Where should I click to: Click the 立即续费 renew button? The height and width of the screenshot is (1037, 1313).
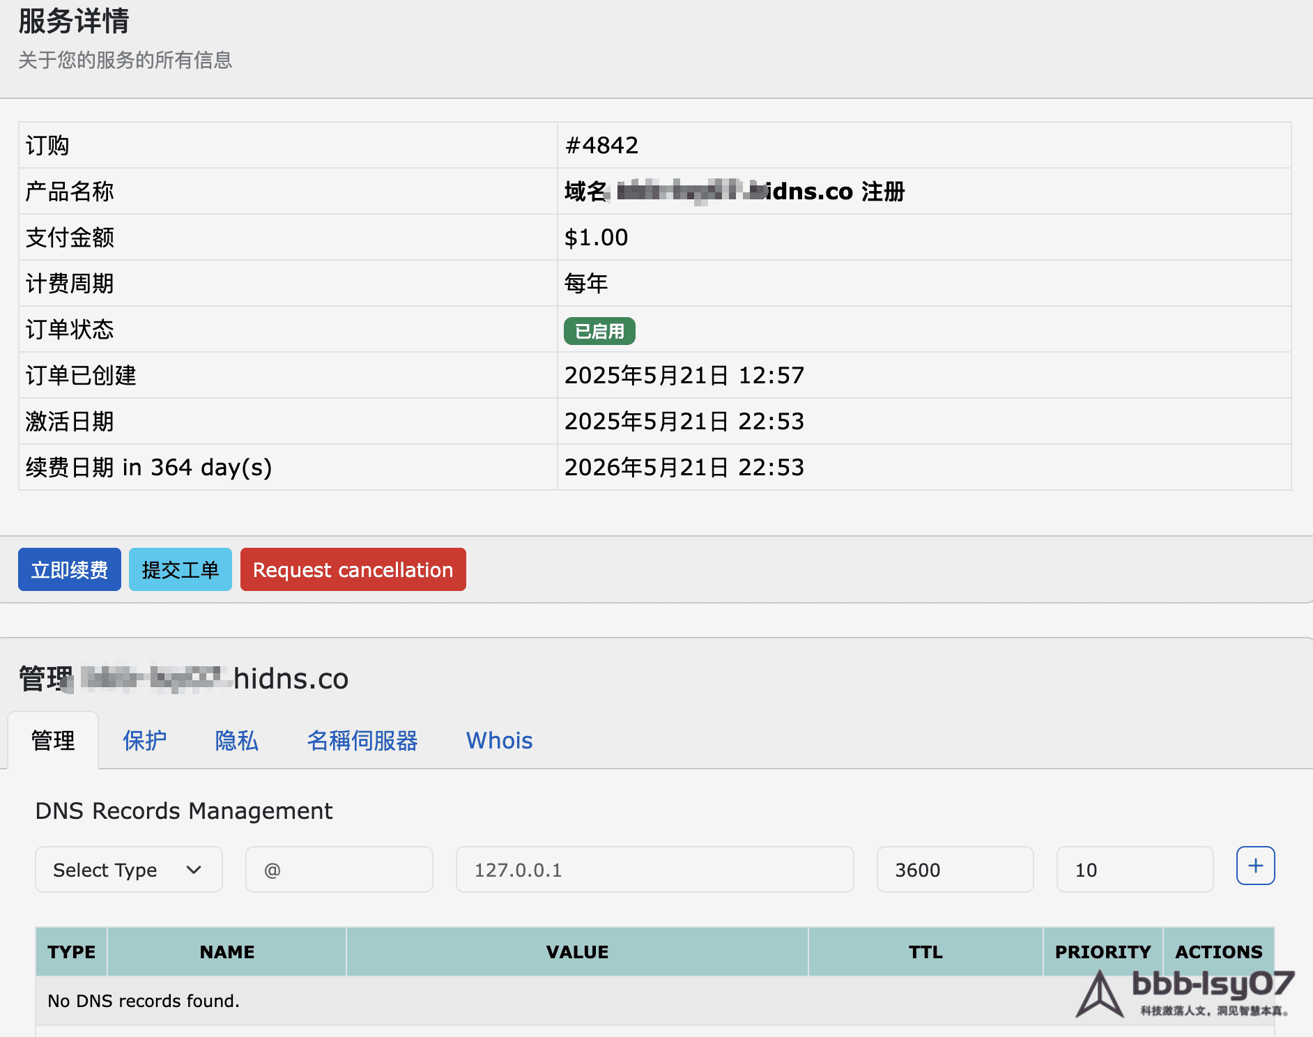(x=70, y=570)
